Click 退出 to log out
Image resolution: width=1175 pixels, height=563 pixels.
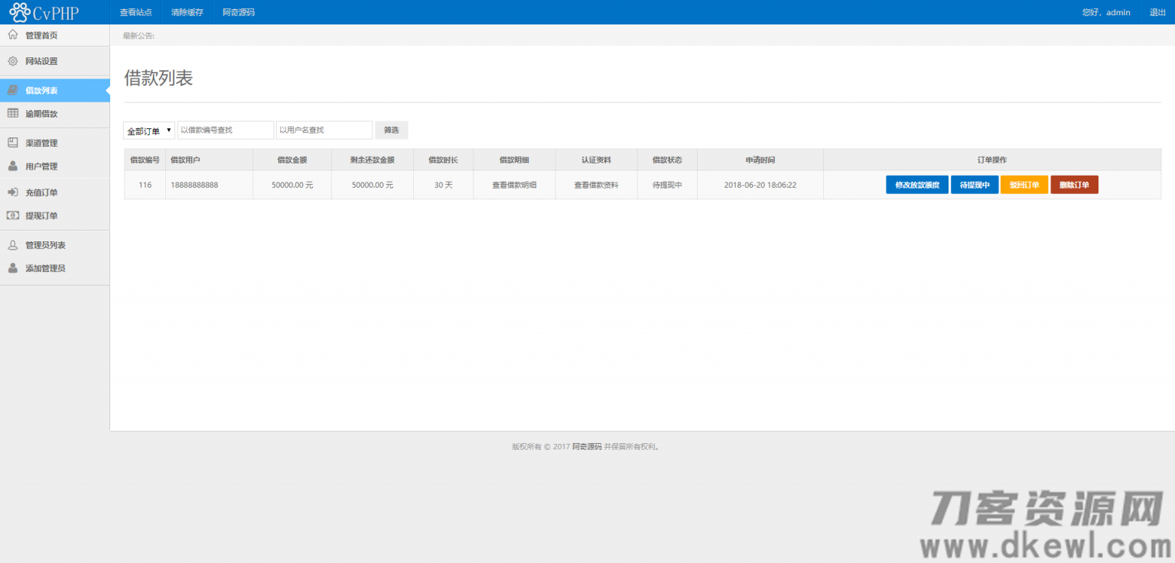[x=1157, y=12]
